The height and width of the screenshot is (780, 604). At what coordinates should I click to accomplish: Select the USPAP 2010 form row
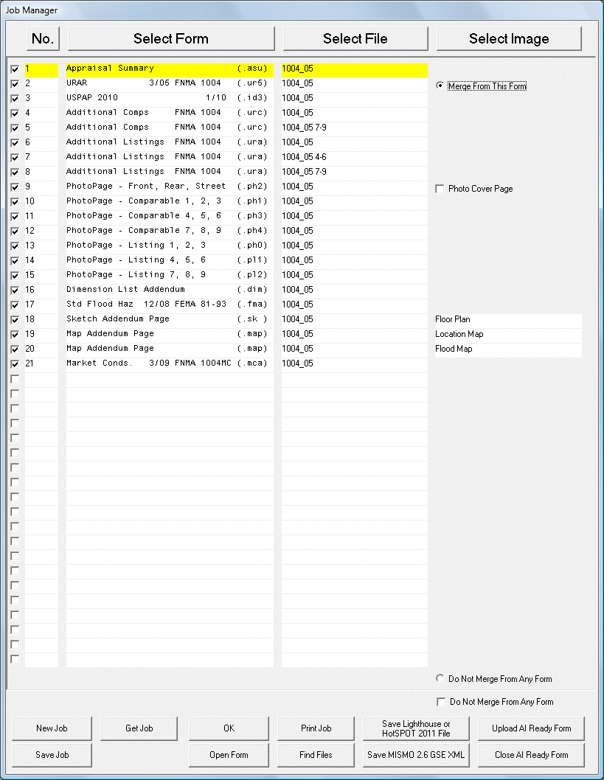tap(170, 98)
